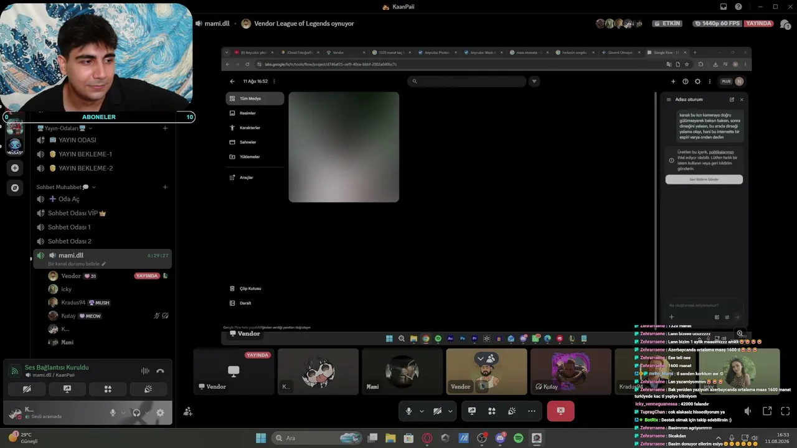Open File Explorer from the Windows taskbar

pos(390,438)
